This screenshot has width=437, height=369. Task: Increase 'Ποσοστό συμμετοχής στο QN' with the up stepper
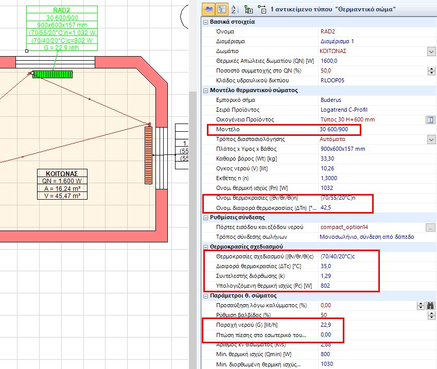pyautogui.click(x=432, y=69)
